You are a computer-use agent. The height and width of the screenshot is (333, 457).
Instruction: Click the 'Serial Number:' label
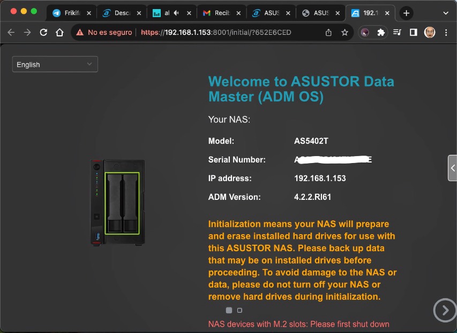(237, 160)
